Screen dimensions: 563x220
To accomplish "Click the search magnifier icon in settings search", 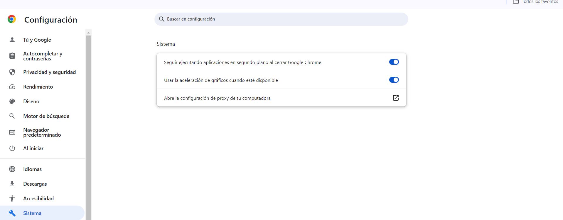I will tap(161, 19).
